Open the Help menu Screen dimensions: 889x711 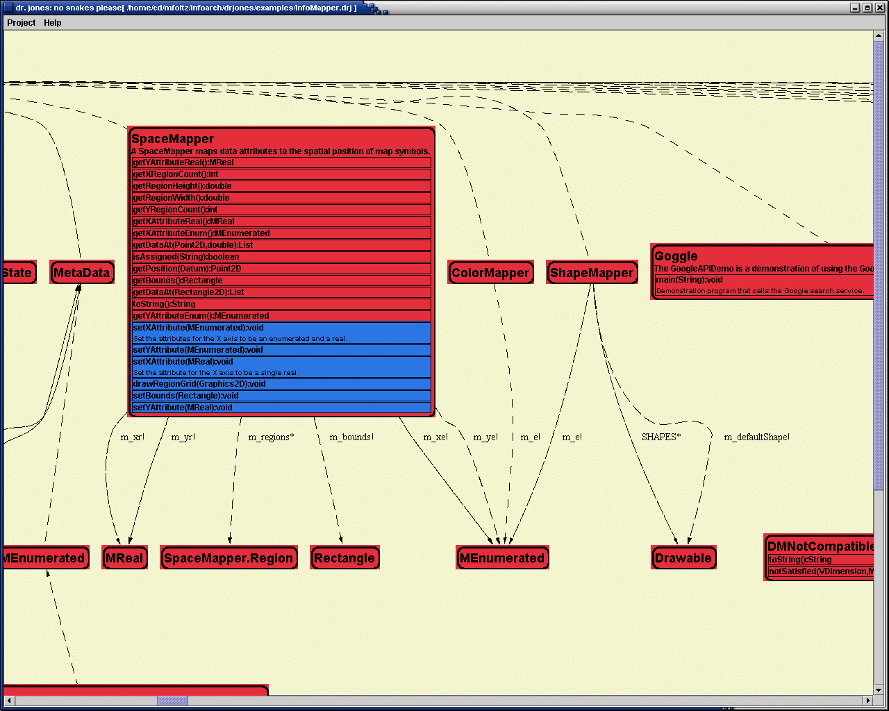[53, 23]
